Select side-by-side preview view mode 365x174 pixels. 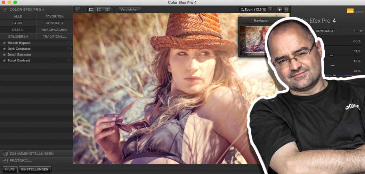[107, 10]
